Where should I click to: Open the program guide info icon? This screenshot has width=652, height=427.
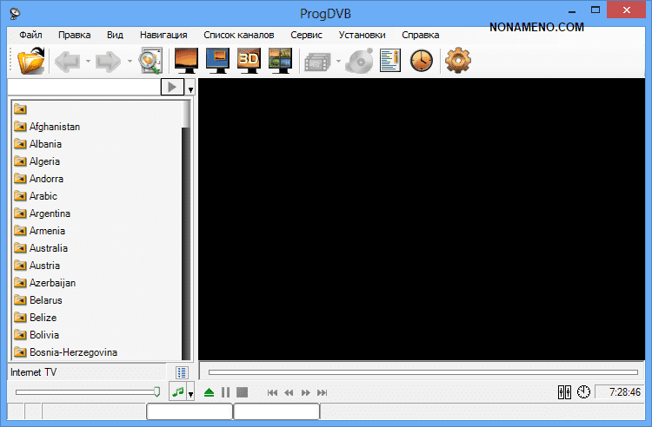390,61
